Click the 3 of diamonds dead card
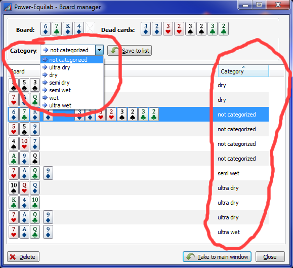 pos(146,28)
